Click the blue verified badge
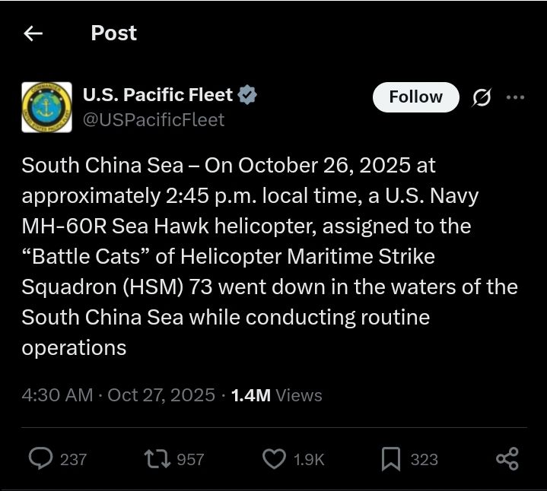Image resolution: width=547 pixels, height=491 pixels. [x=248, y=96]
